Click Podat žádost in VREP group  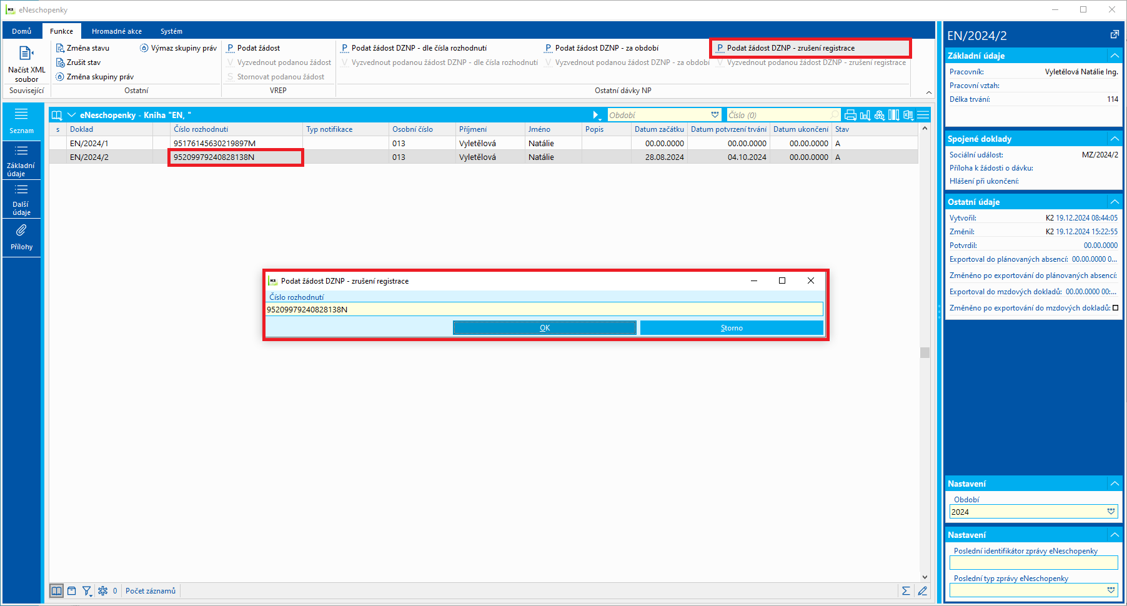pyautogui.click(x=253, y=48)
